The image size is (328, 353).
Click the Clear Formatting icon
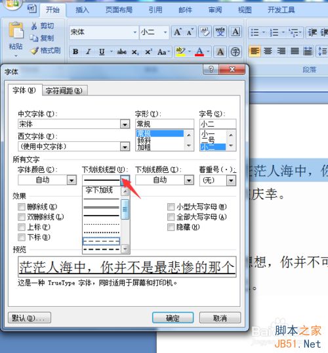205,32
